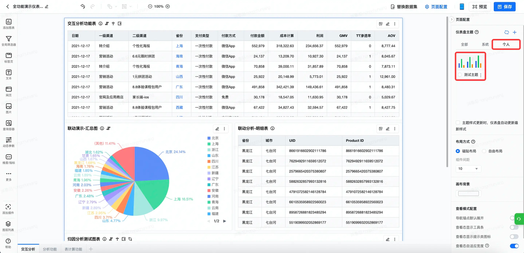Collapse the 页面配置 panel with chevron
Viewport: 524px width, 253px height.
pos(452,19)
